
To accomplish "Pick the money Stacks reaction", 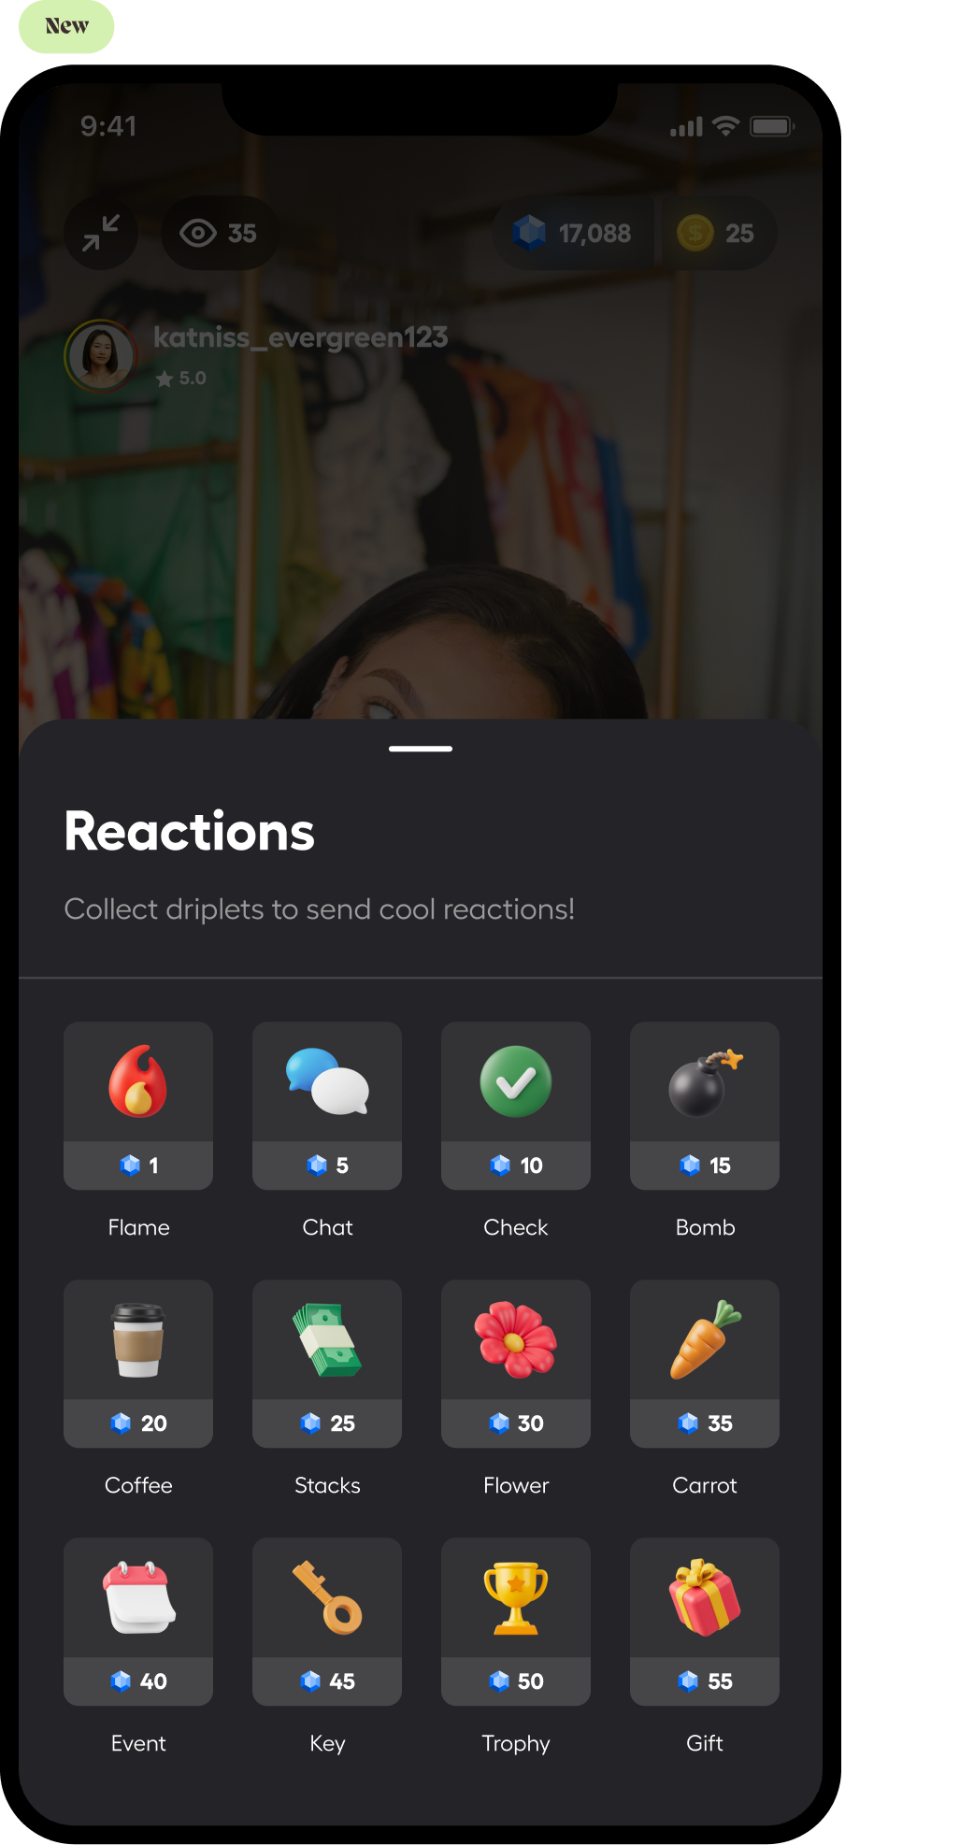I will click(x=327, y=1363).
